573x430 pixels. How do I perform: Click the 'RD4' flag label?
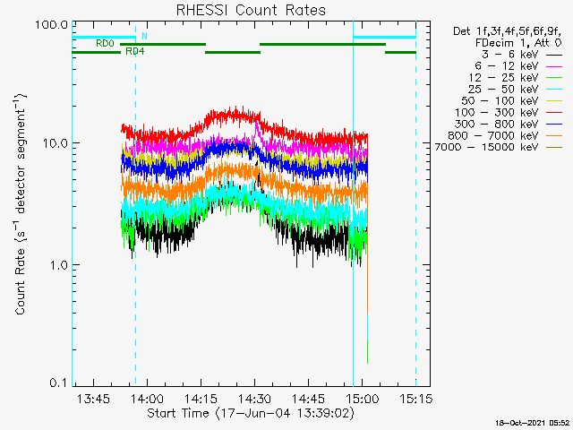pyautogui.click(x=135, y=52)
